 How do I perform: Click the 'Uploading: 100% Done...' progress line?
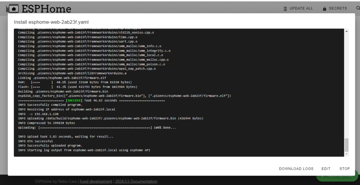coord(97,128)
